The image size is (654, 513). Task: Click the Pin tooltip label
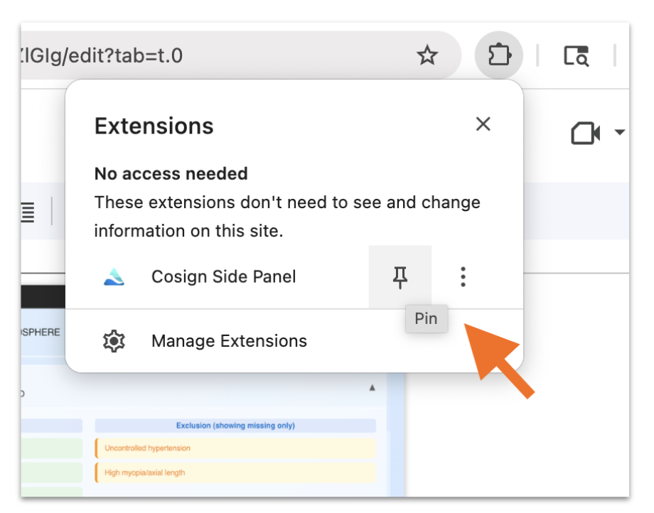click(426, 319)
